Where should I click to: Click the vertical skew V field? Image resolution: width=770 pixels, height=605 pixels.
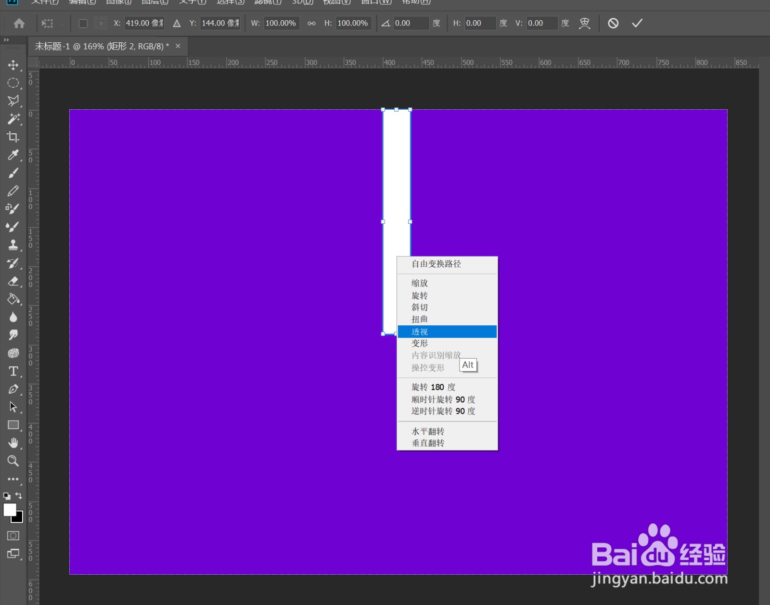tap(542, 23)
